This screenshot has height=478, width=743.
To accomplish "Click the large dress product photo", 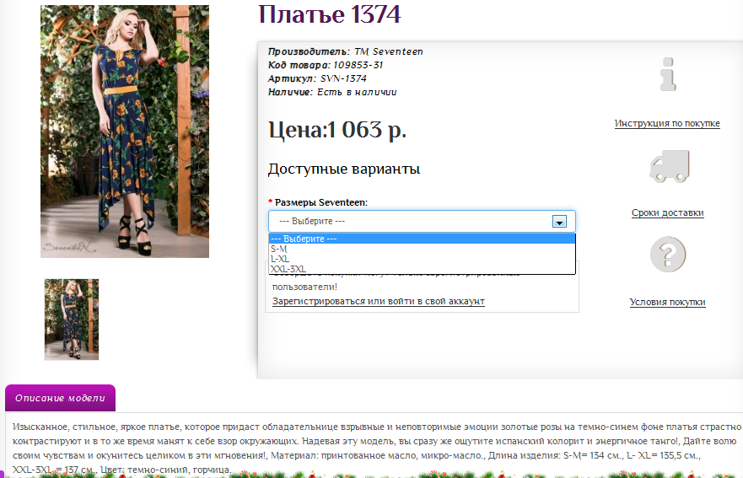I will (x=125, y=132).
